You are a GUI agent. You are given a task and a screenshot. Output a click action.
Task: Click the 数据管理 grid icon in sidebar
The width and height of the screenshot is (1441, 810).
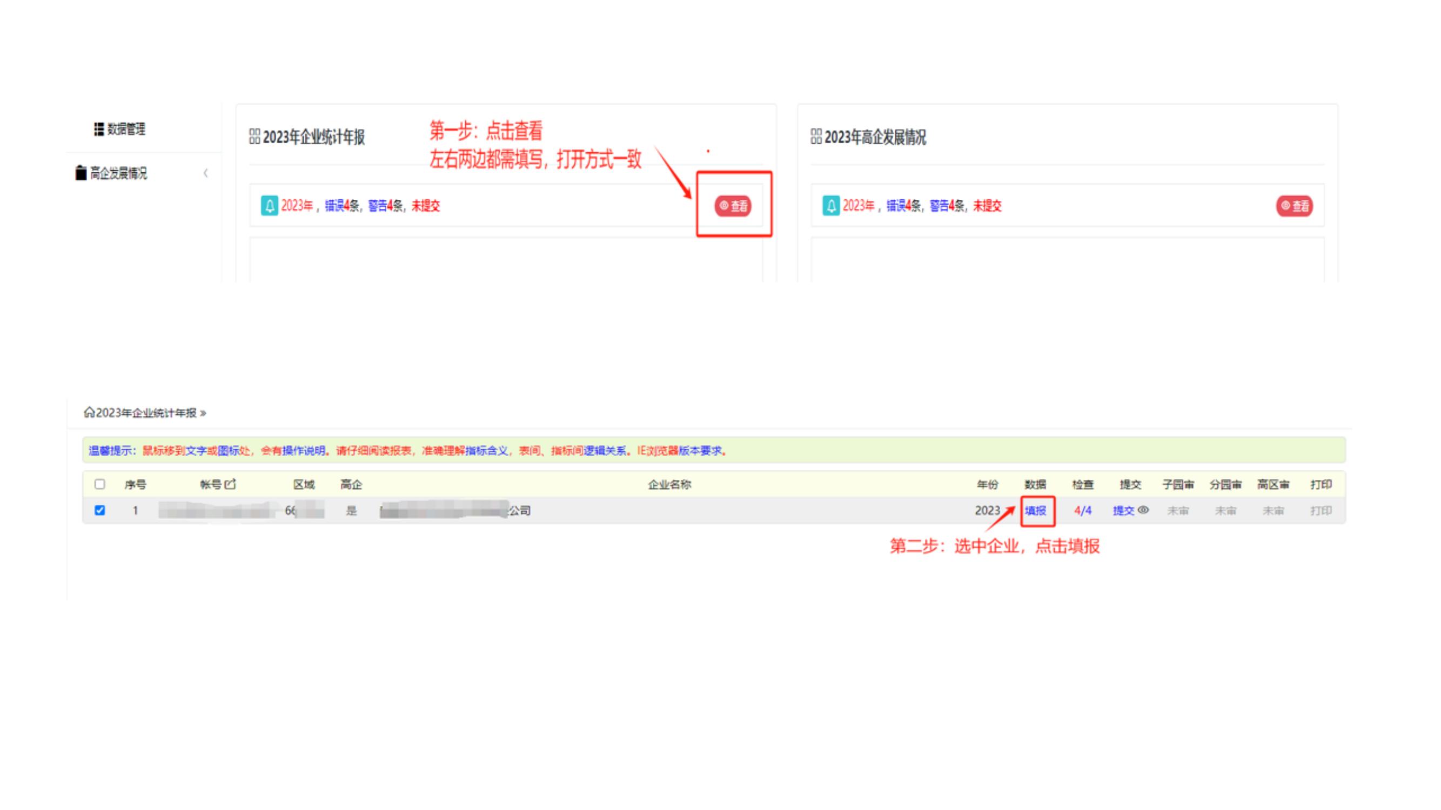98,129
